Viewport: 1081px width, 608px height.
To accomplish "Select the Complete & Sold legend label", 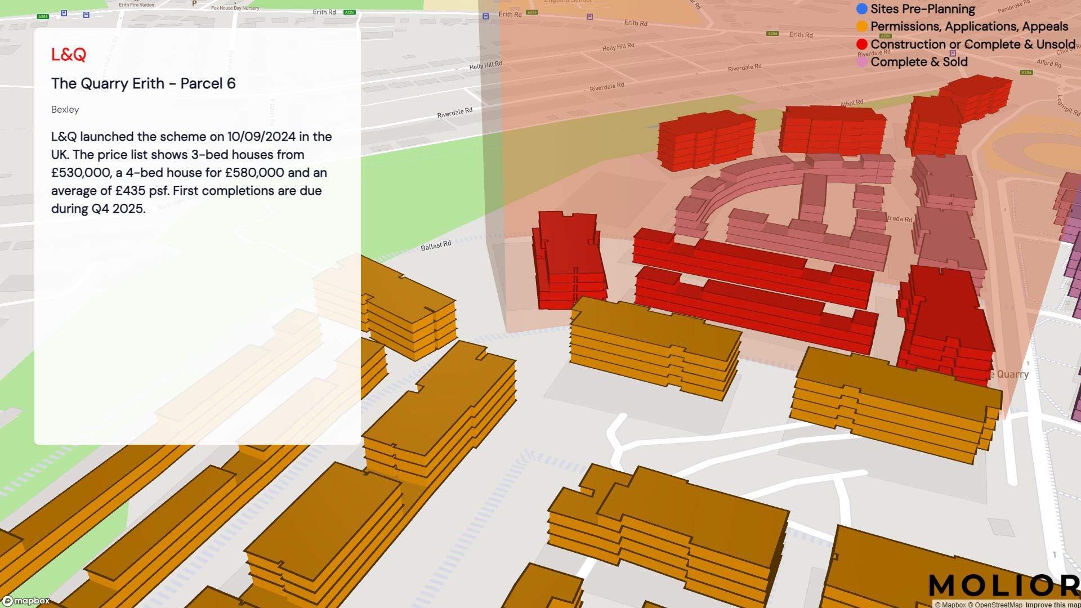I will point(919,62).
